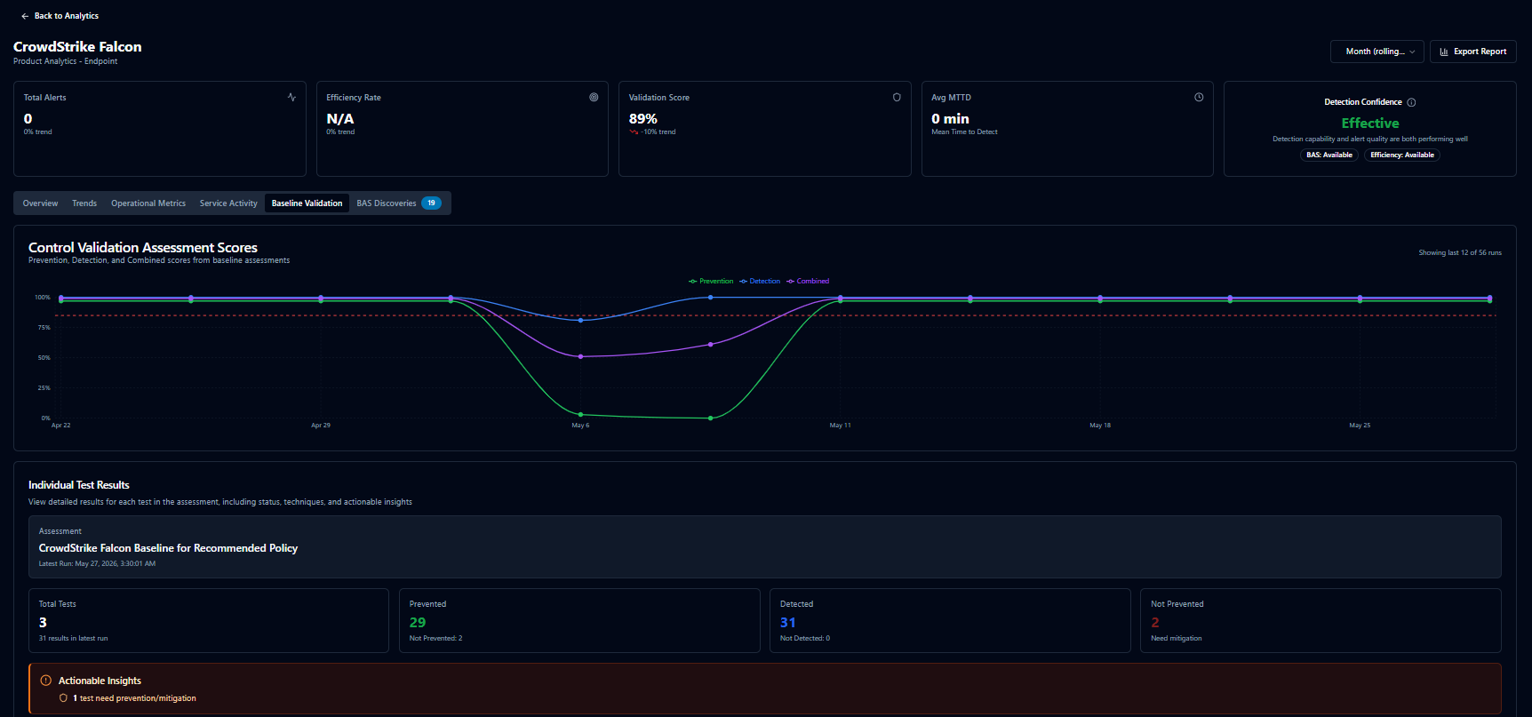The image size is (1532, 717).
Task: Click the Detection data point dipping at May 6
Action: click(x=580, y=320)
